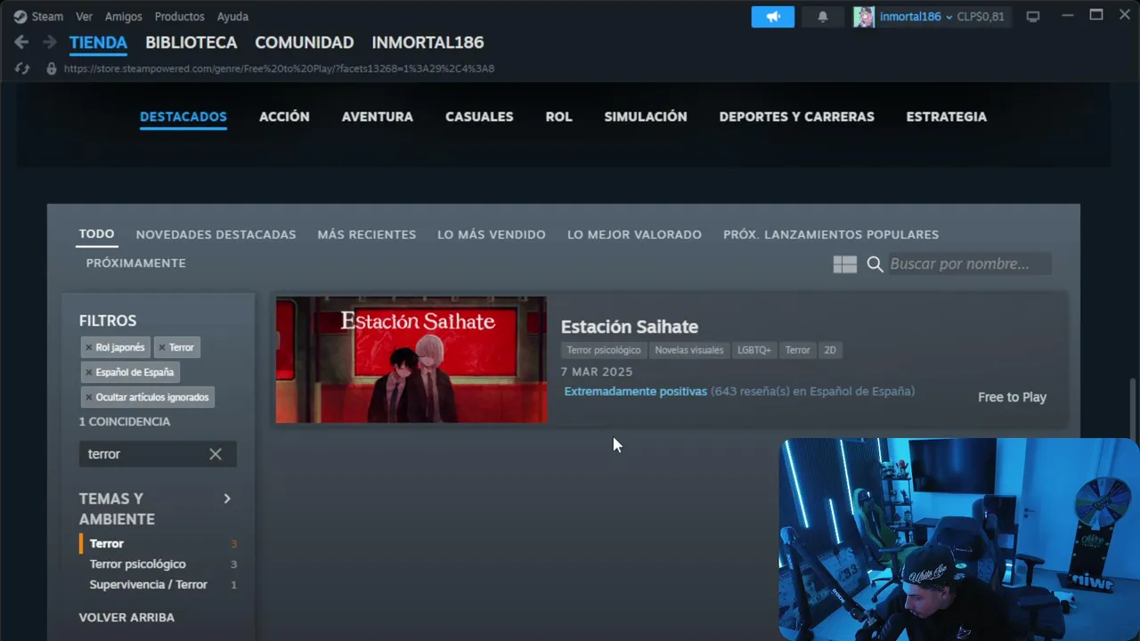The height and width of the screenshot is (641, 1140).
Task: Click the LGBTQ+ tag
Action: coord(754,350)
